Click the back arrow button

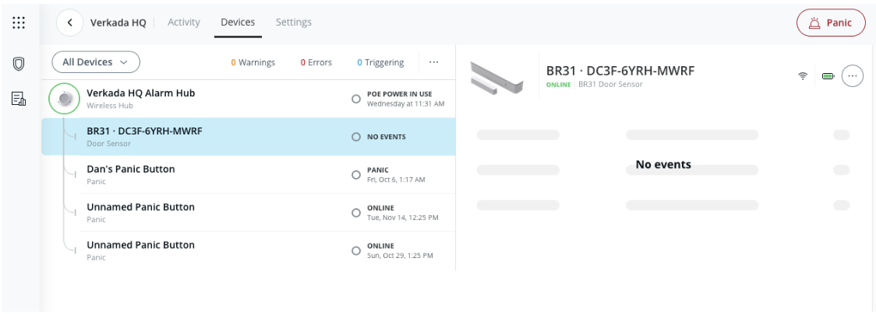pyautogui.click(x=70, y=23)
